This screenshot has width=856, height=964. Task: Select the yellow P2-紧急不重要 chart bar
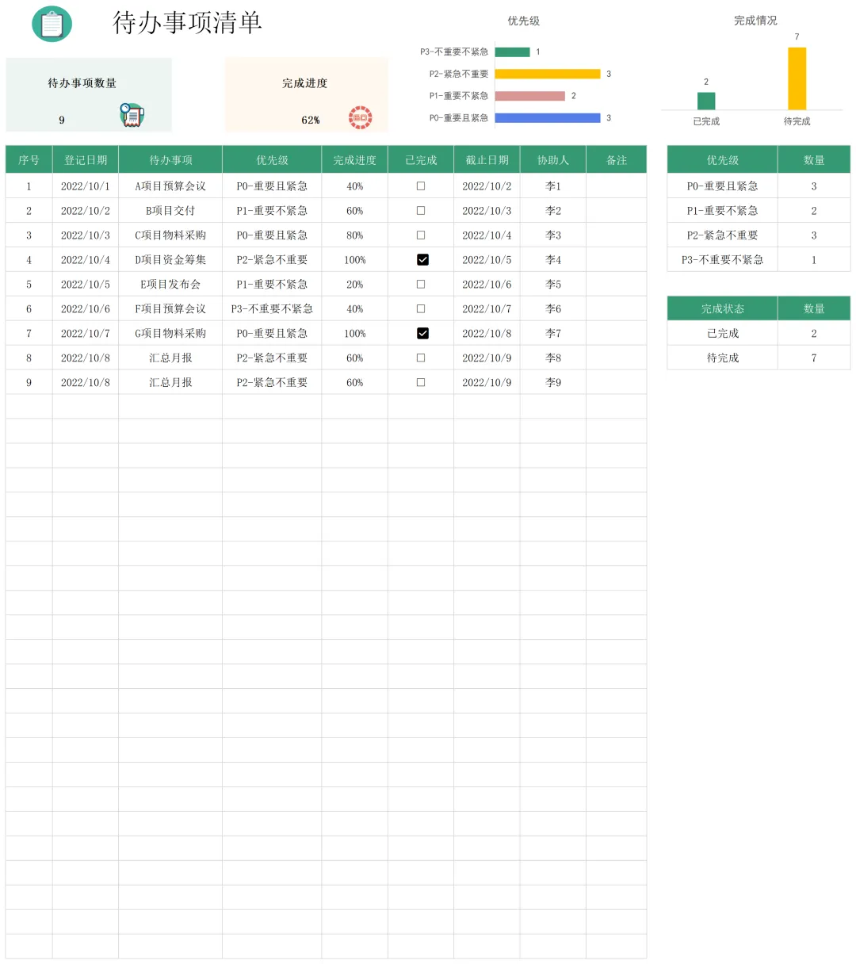tap(548, 74)
